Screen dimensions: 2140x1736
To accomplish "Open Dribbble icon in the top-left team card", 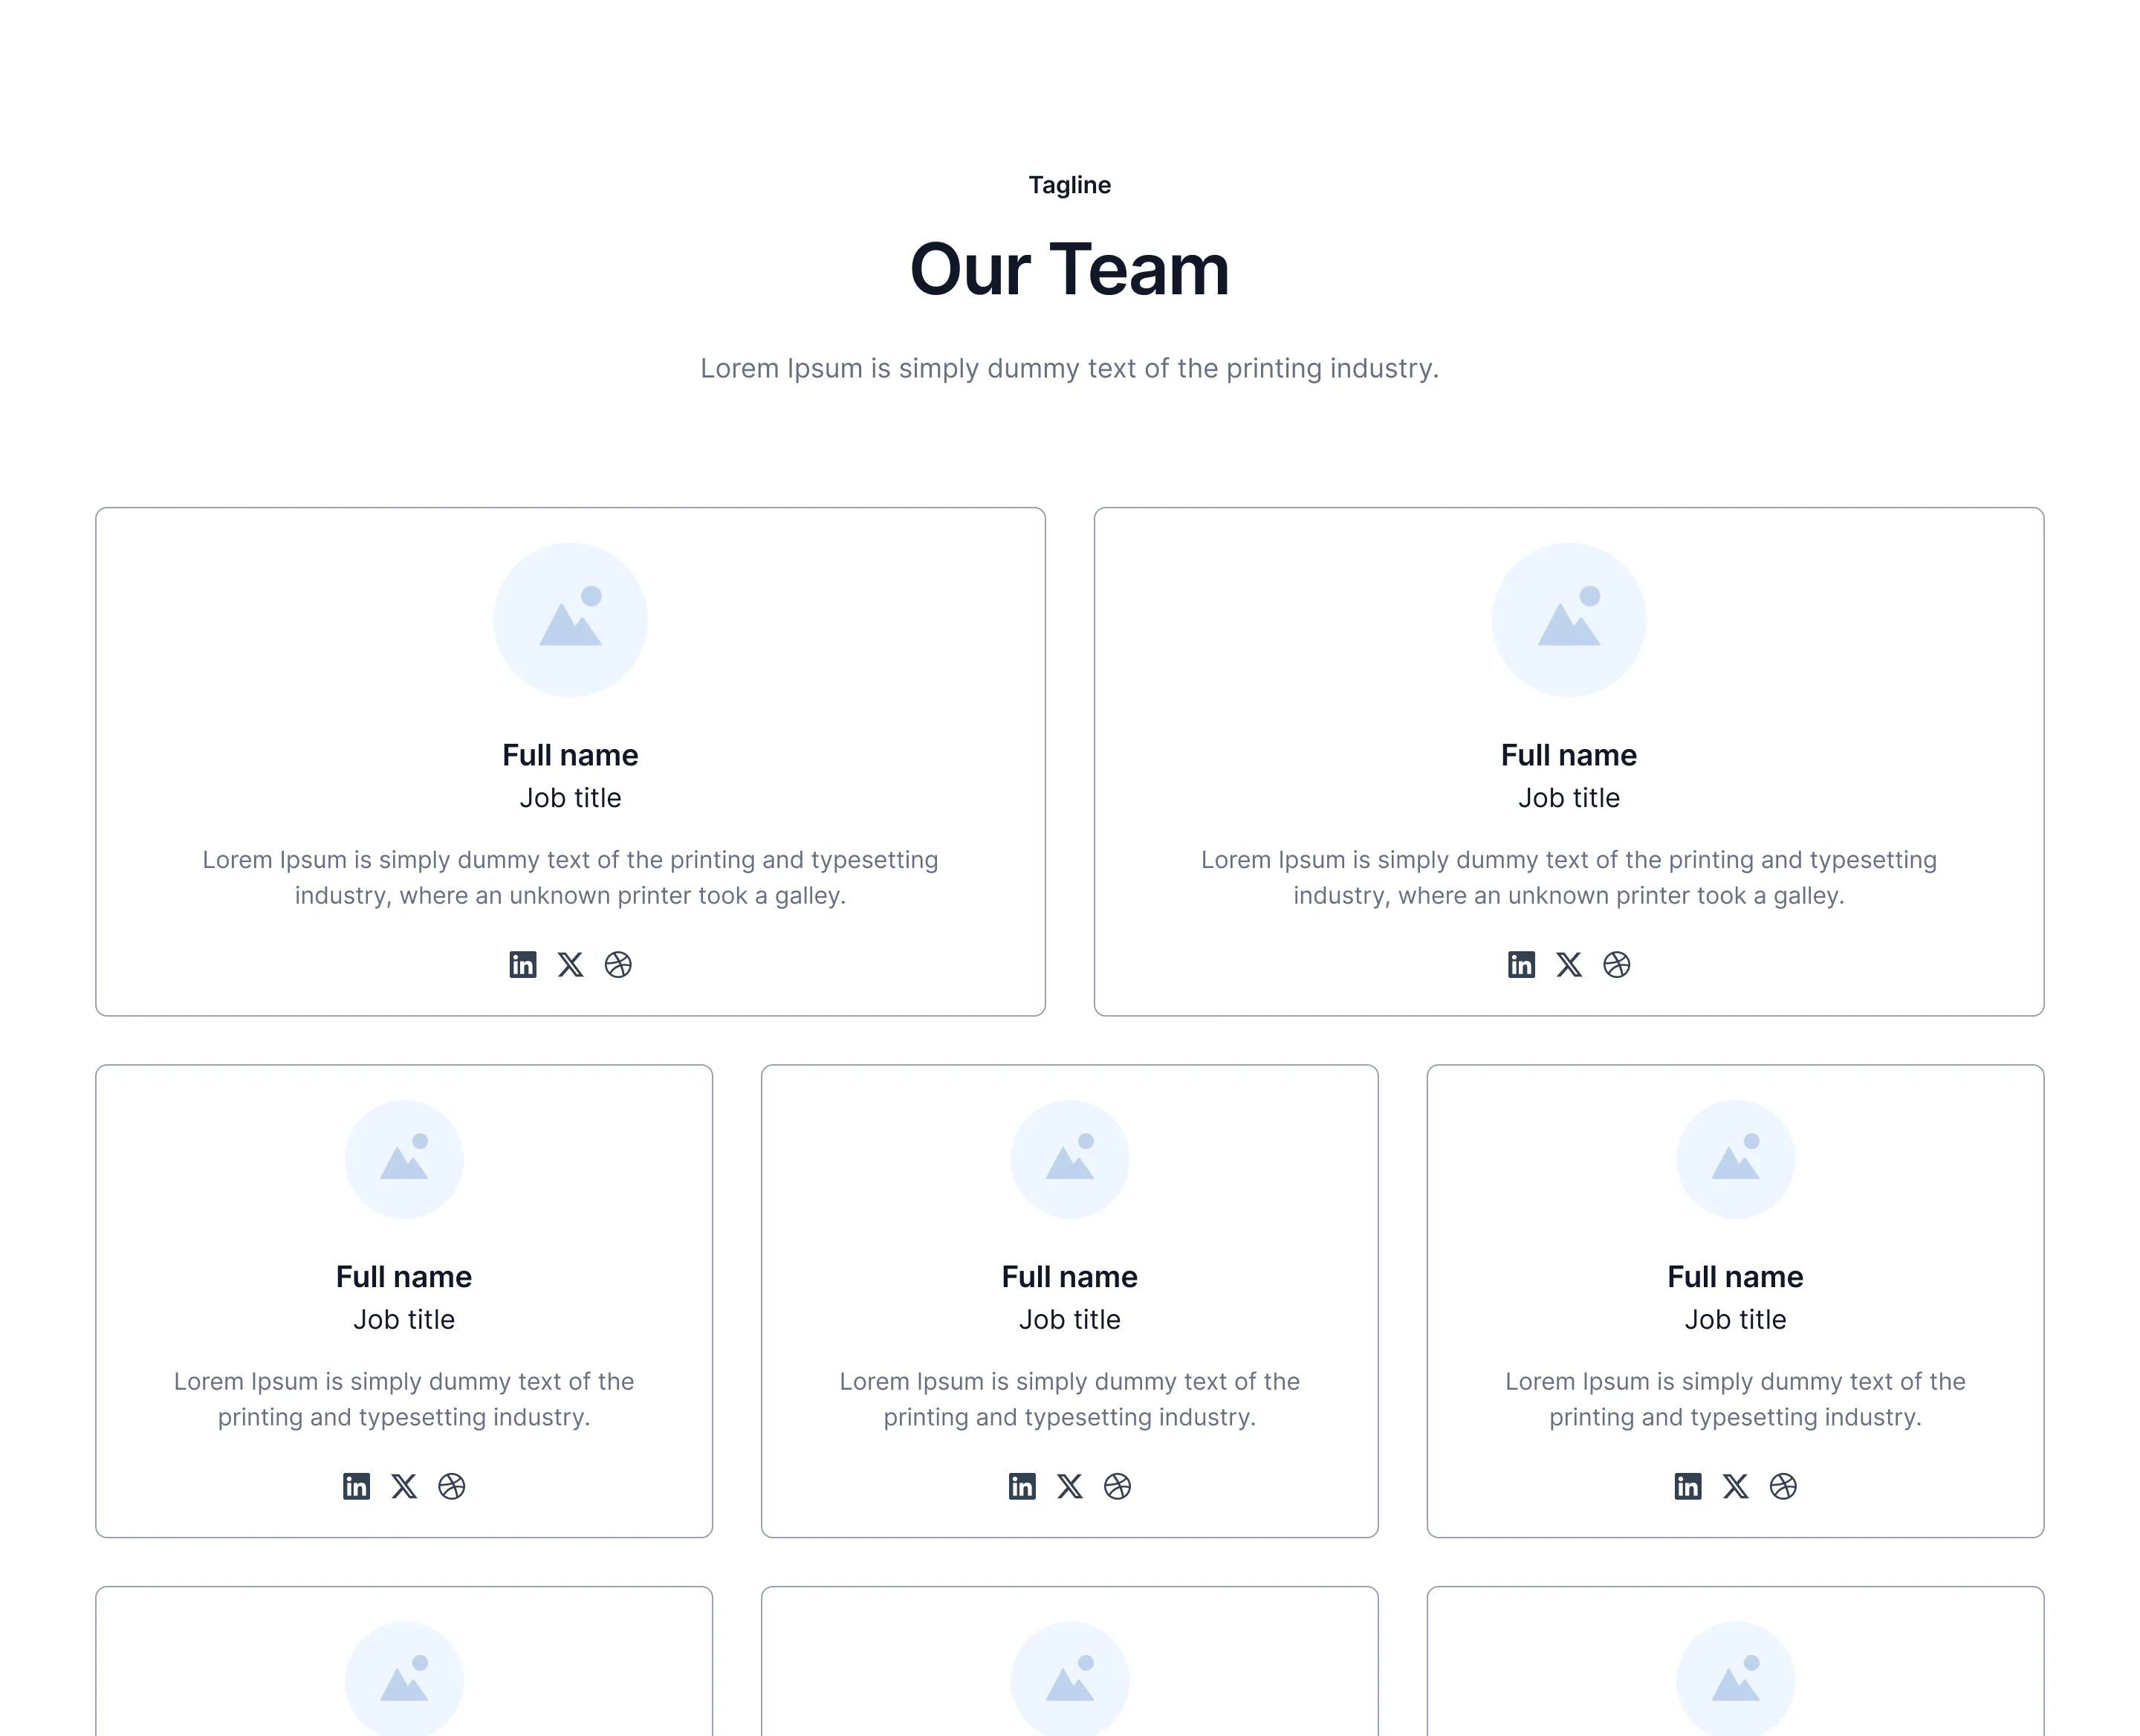I will [x=618, y=965].
